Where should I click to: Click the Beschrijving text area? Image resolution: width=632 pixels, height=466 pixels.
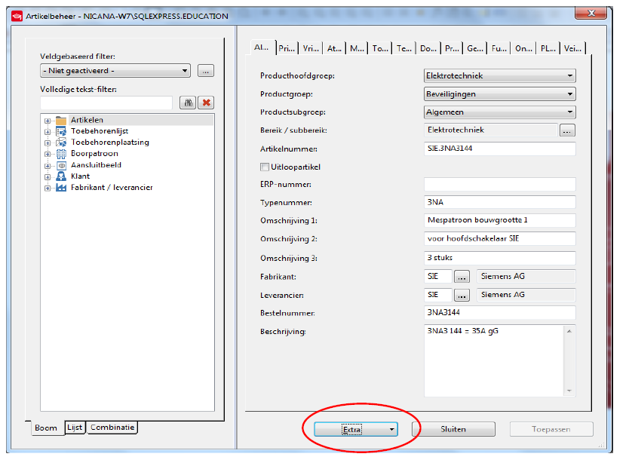coord(494,361)
